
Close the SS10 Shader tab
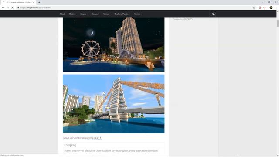[x=34, y=3]
